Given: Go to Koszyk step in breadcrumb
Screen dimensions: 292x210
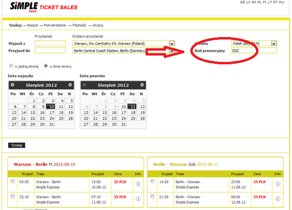Looking at the screenshot, I should coord(33,25).
